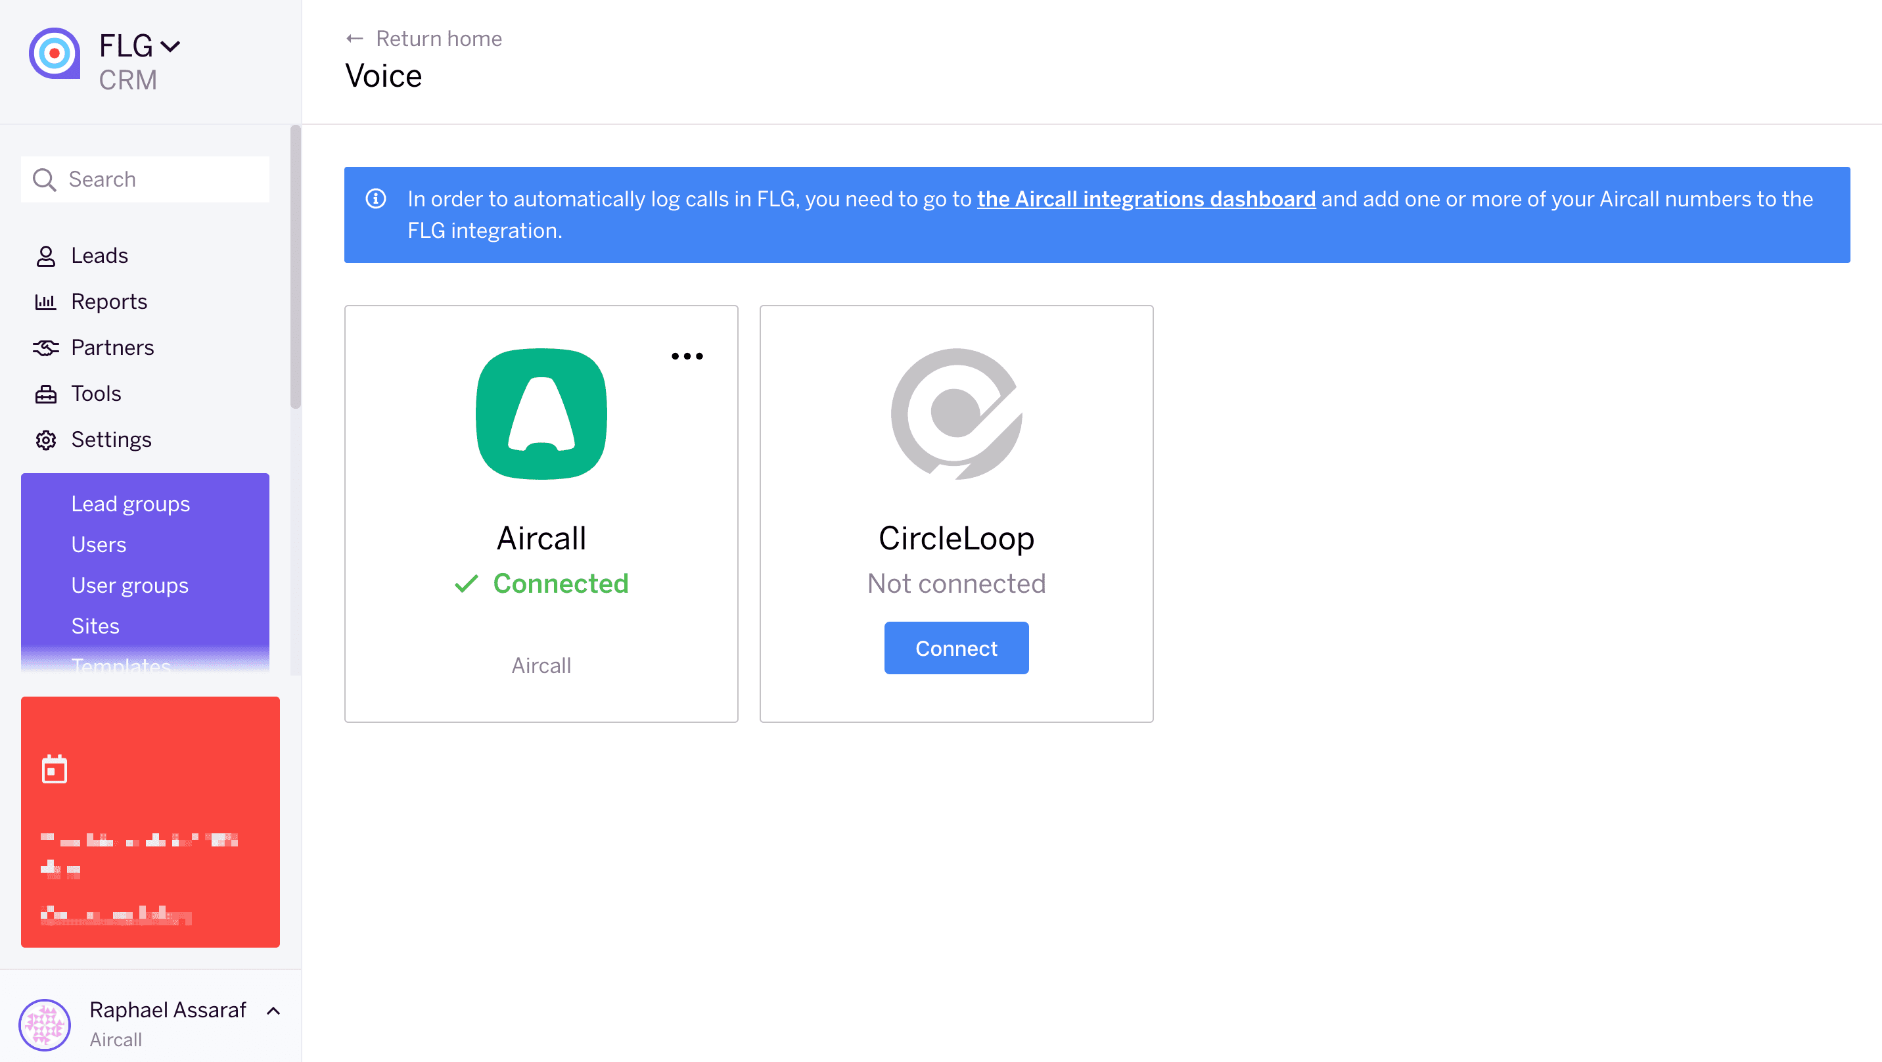The height and width of the screenshot is (1062, 1882).
Task: Click the grey CircleLoop logo
Action: [955, 413]
